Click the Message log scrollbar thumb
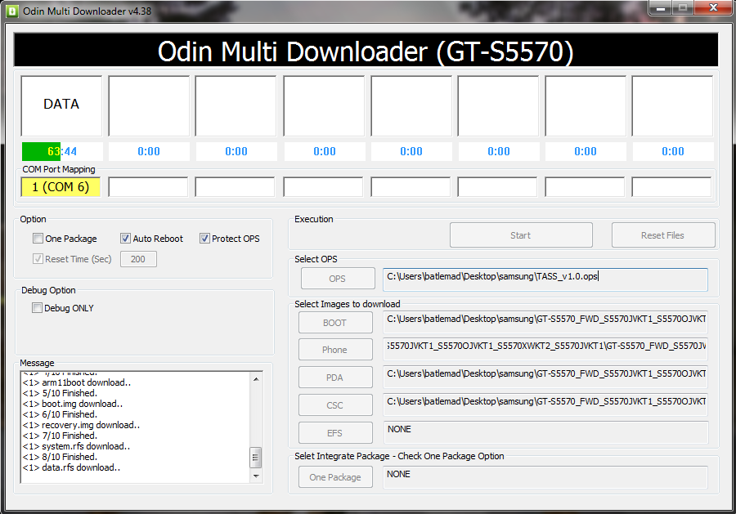The width and height of the screenshot is (736, 514). point(256,458)
